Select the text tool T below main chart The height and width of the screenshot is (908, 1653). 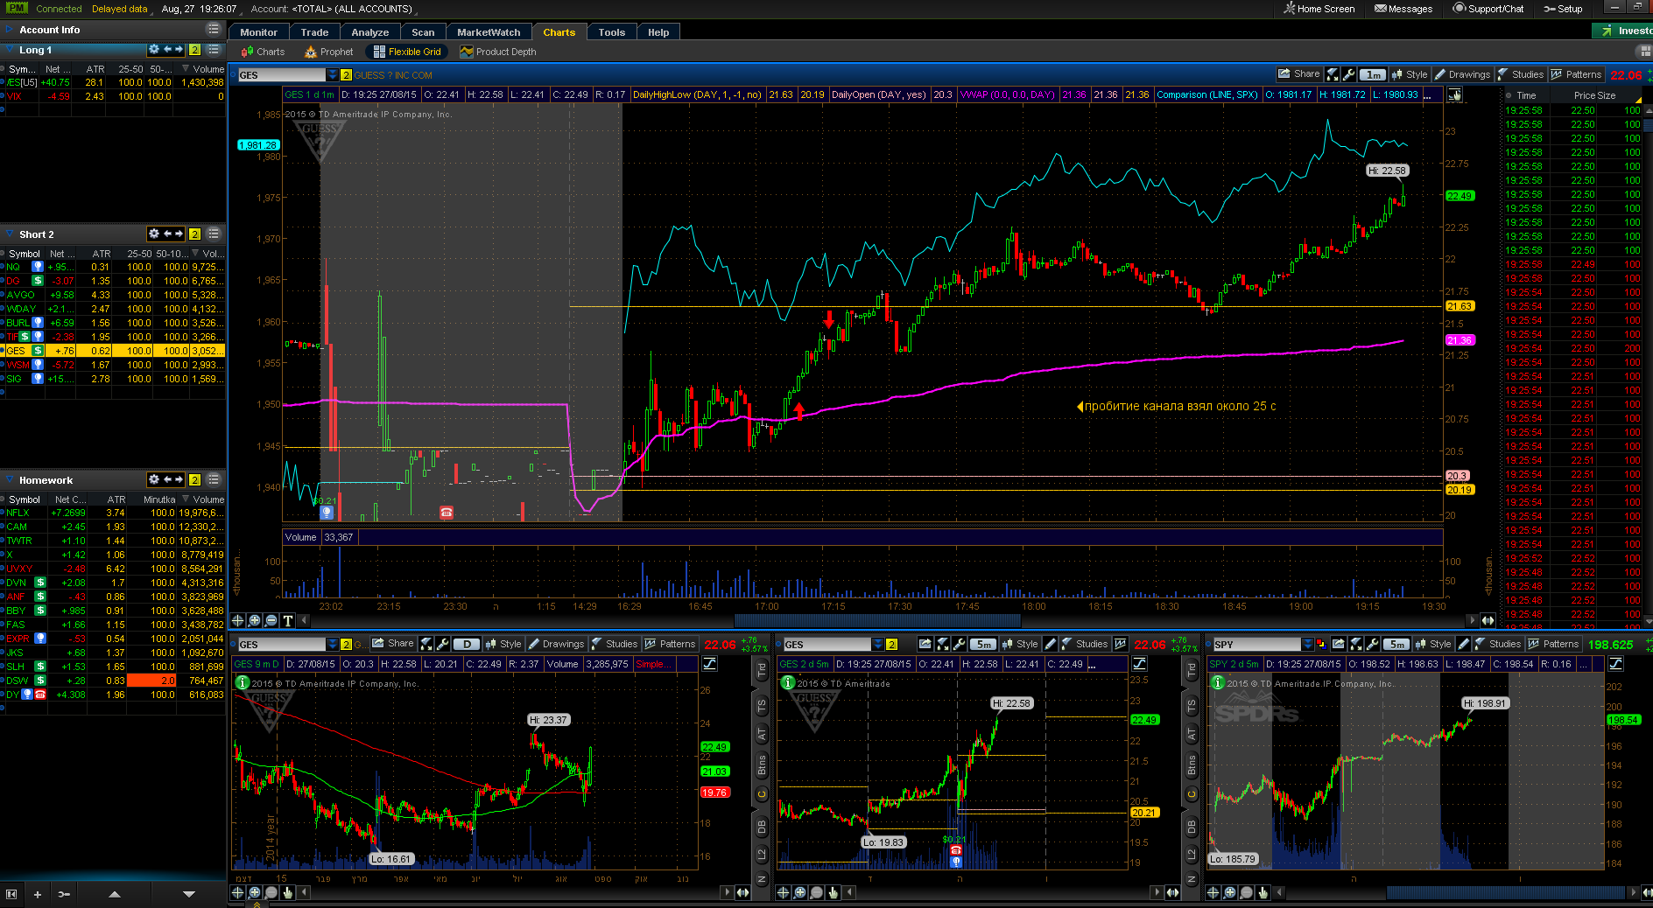[x=288, y=620]
